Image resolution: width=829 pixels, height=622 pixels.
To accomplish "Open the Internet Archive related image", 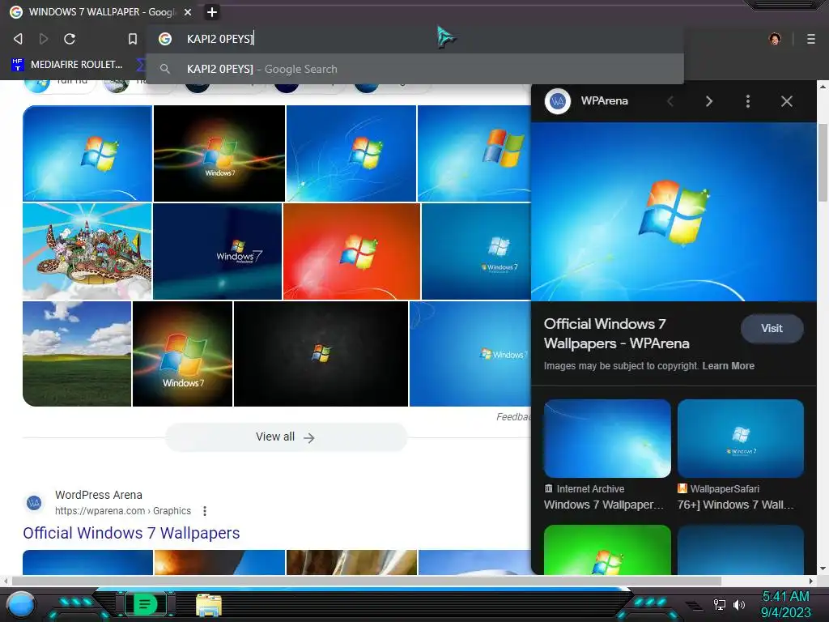I will pyautogui.click(x=607, y=438).
